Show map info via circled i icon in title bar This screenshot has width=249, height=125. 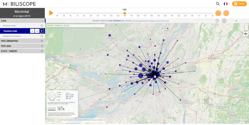pos(217,21)
